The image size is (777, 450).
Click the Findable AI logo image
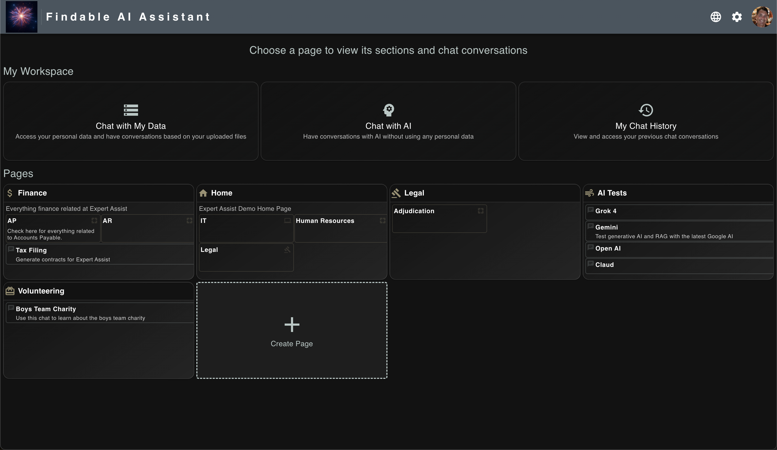pyautogui.click(x=22, y=17)
